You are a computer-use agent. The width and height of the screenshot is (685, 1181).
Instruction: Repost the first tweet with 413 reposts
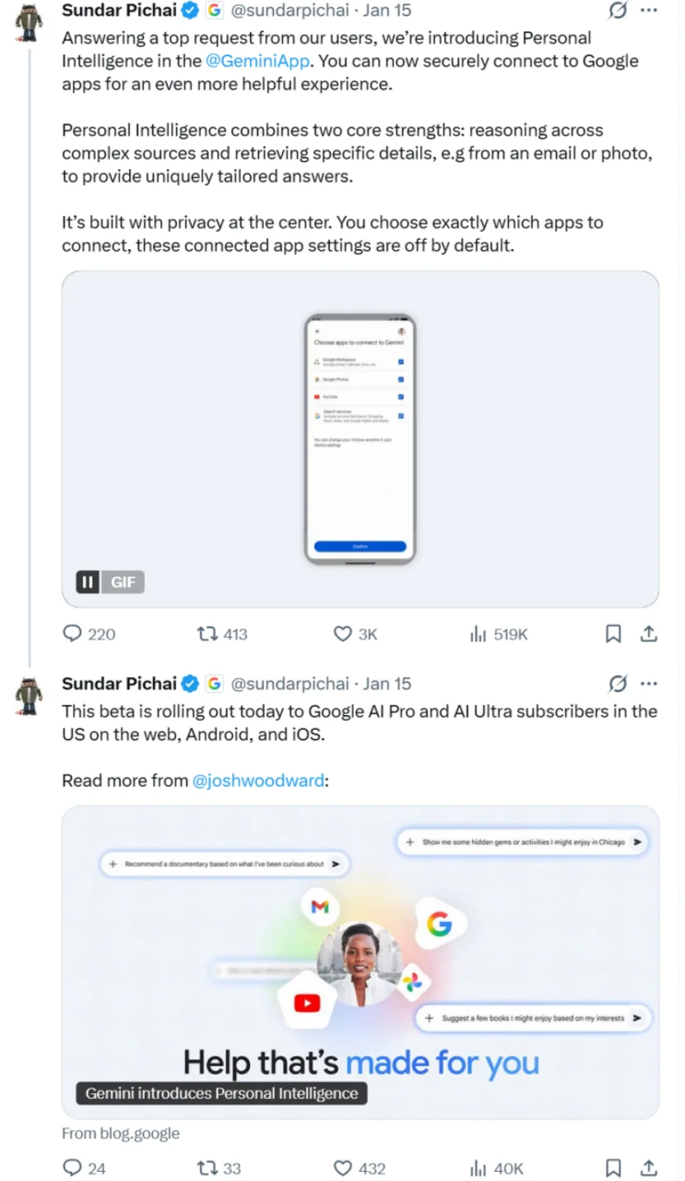(x=207, y=634)
